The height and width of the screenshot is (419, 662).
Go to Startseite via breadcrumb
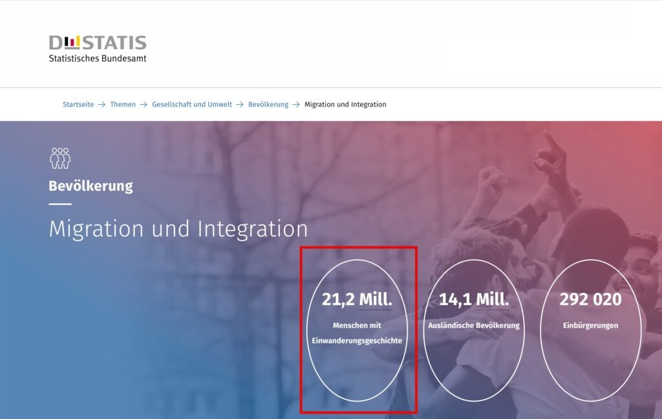(78, 105)
